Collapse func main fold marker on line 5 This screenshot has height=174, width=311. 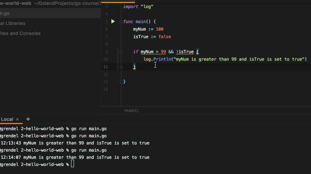[121, 21]
